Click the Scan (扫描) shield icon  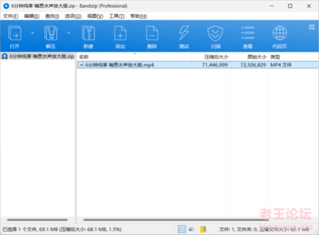point(215,33)
